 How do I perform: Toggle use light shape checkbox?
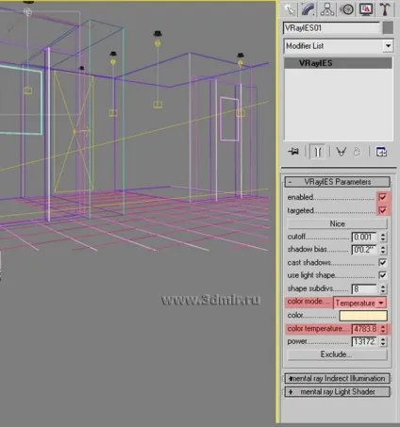tap(383, 275)
